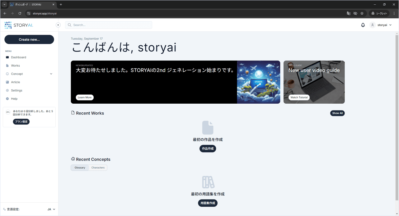This screenshot has width=399, height=216.
Task: Open the JA language dropdown
Action: (x=51, y=209)
